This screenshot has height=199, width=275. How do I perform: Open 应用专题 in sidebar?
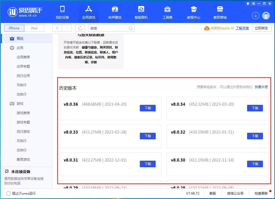(x=23, y=66)
